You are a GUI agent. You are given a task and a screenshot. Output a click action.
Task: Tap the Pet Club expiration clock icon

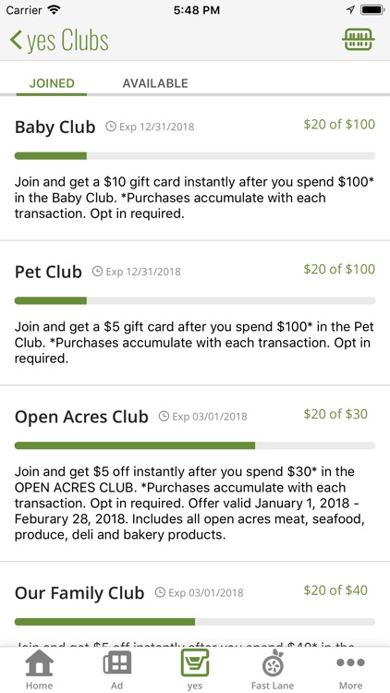[x=97, y=272]
